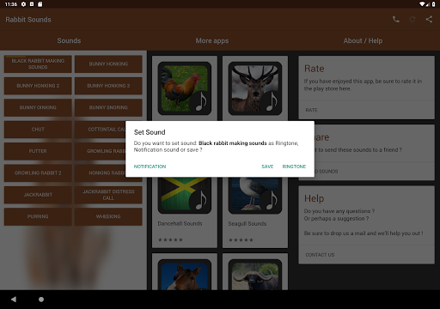This screenshot has height=309, width=440.
Task: Choose RINGTONE in the Set Sound dialog
Action: (294, 167)
